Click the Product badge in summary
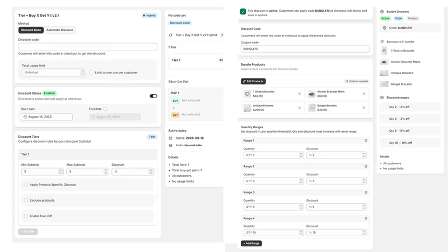Screen dimensions: 448x252 (x=413, y=18)
